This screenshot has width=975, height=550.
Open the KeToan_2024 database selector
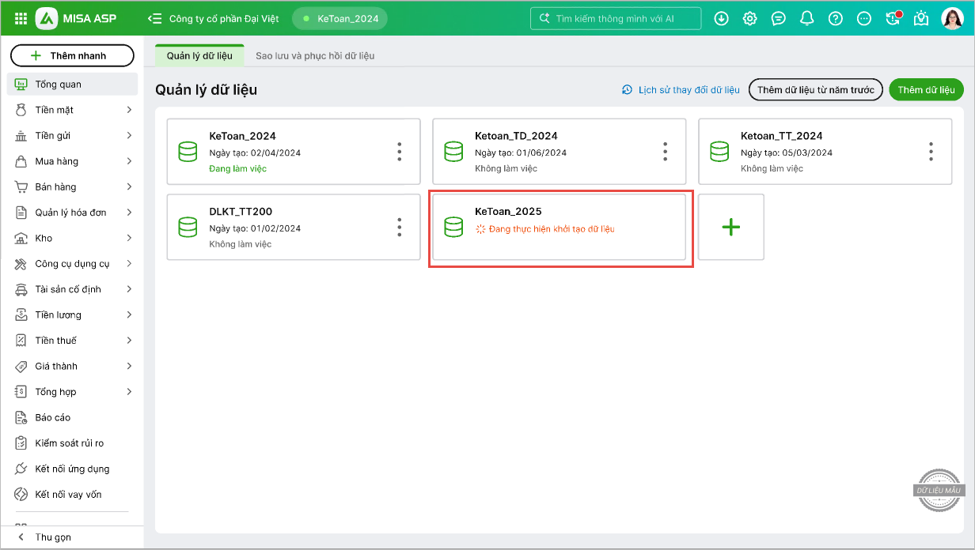pyautogui.click(x=340, y=18)
